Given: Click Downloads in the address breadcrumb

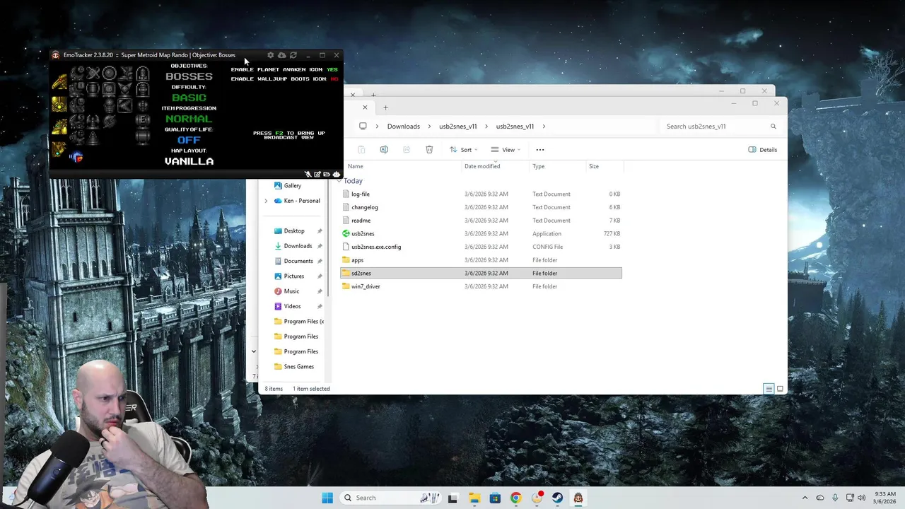Looking at the screenshot, I should pos(404,127).
